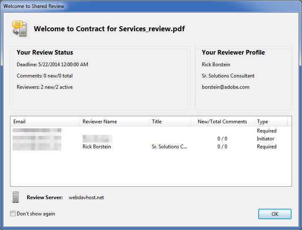The height and width of the screenshot is (230, 302).
Task: Click the Your Review Status heading
Action: click(x=45, y=52)
